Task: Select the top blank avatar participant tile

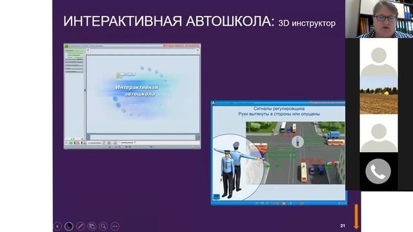Action: coord(379,57)
